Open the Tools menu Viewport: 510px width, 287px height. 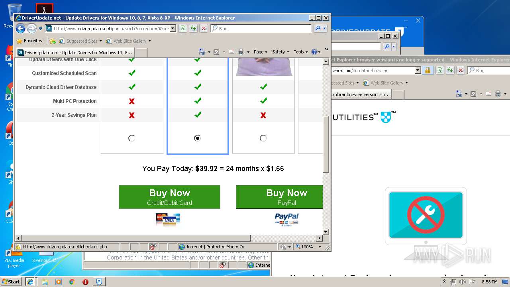coord(300,52)
